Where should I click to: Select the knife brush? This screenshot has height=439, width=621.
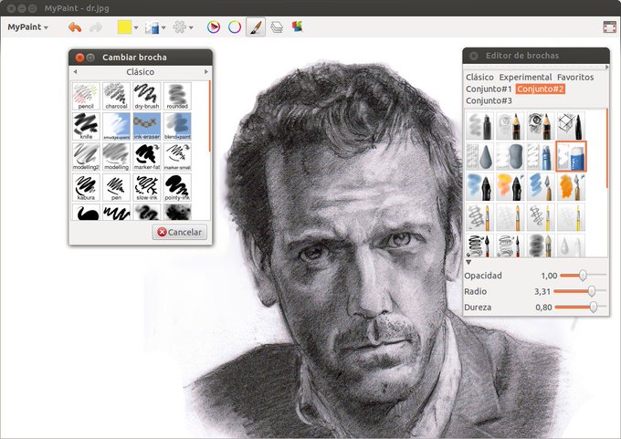click(86, 126)
